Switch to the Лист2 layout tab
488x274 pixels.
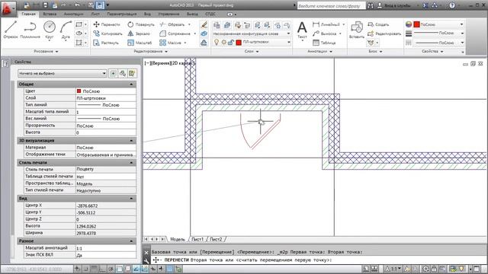(216, 239)
